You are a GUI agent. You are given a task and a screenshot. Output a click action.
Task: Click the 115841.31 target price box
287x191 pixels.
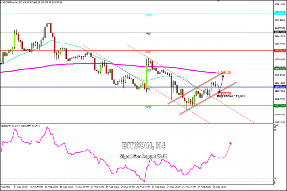(224, 72)
